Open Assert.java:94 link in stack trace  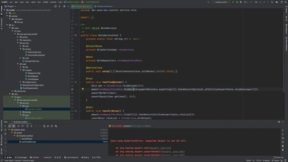[x=161, y=148]
